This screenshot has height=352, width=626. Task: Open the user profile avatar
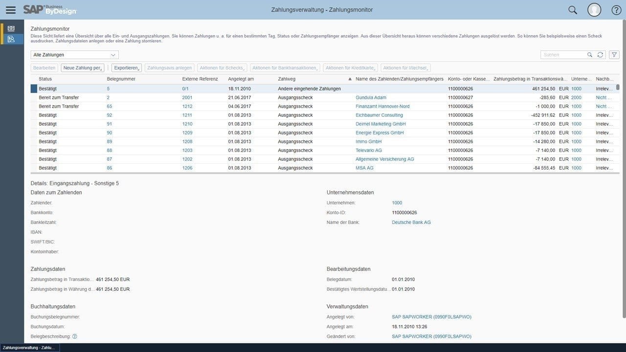click(594, 10)
